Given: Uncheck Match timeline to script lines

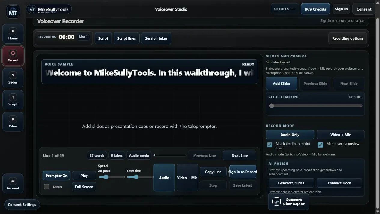Looking at the screenshot, I should click(x=270, y=145).
